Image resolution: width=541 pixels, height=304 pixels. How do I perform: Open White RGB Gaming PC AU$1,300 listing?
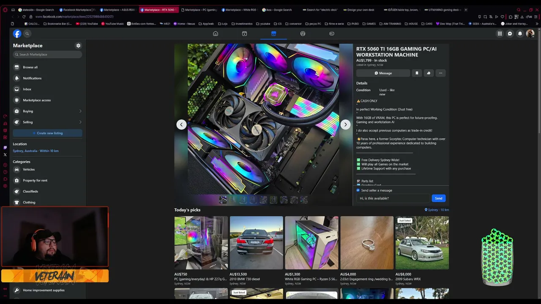click(x=311, y=251)
